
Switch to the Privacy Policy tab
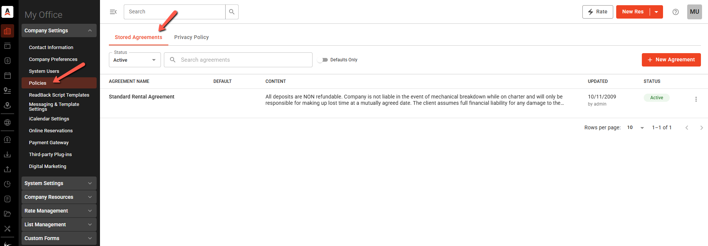click(191, 37)
